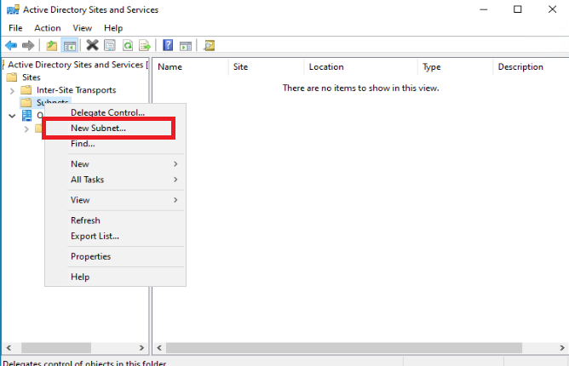This screenshot has width=569, height=366.
Task: Select New in the context menu
Action: (x=80, y=164)
